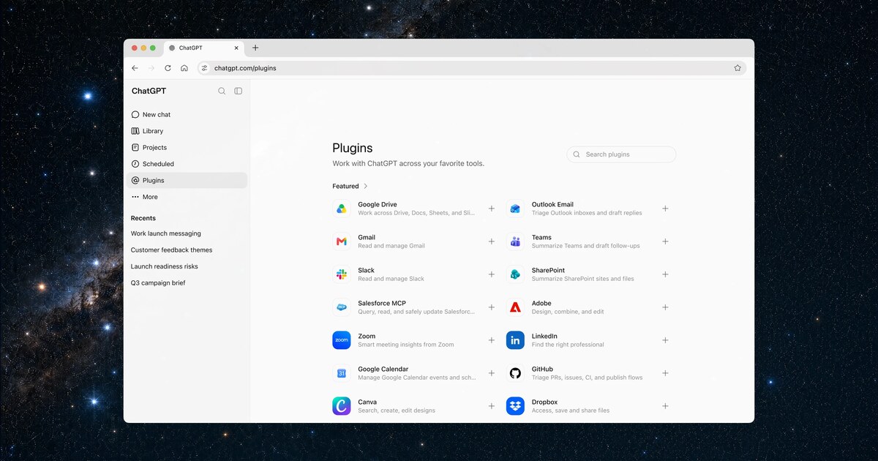
Task: Open a new browser tab with plus
Action: (255, 48)
